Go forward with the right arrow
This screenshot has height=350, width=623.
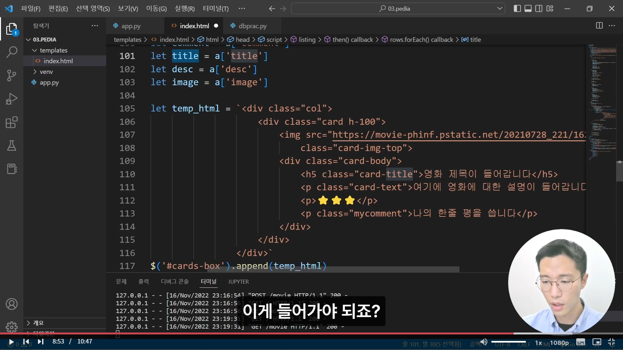pyautogui.click(x=283, y=9)
